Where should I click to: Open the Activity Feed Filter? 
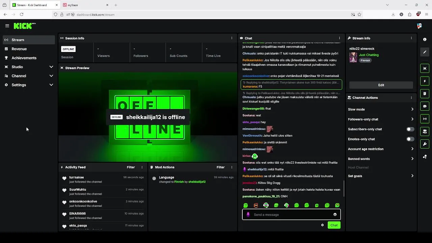coord(131,167)
